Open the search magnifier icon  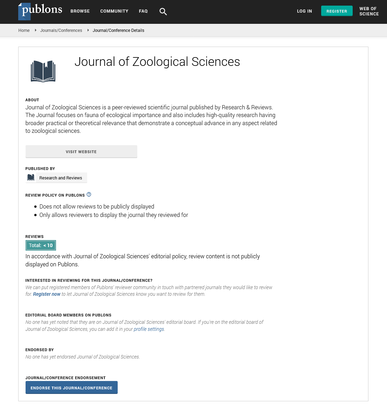(x=163, y=12)
